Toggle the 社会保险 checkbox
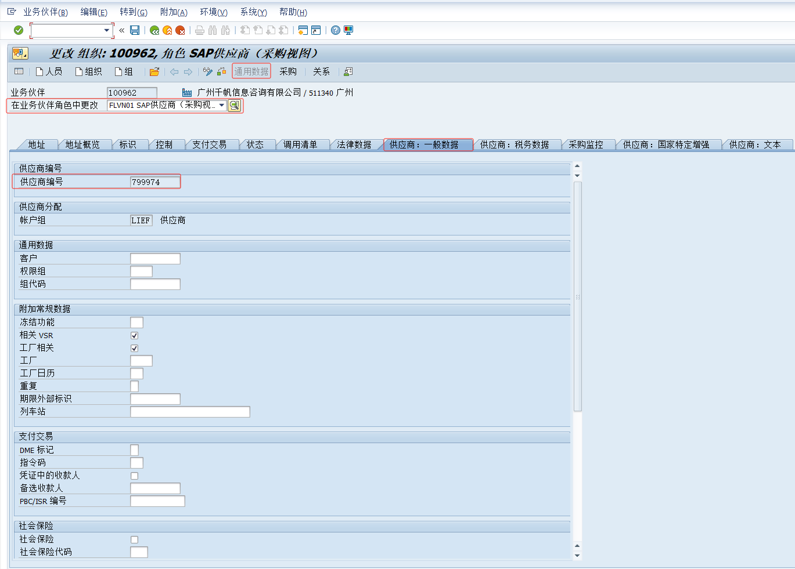The height and width of the screenshot is (569, 795). point(134,539)
